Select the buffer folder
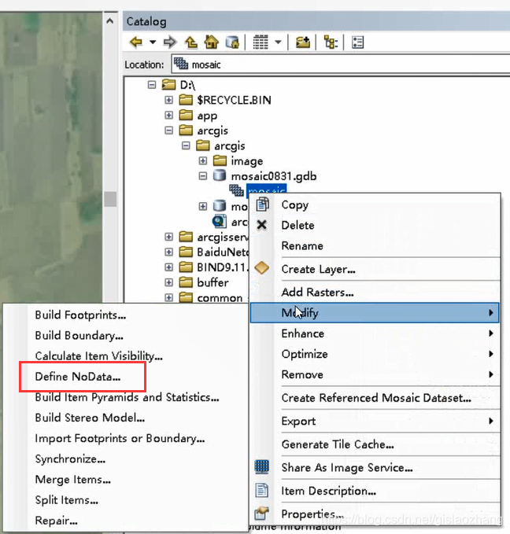 click(213, 282)
